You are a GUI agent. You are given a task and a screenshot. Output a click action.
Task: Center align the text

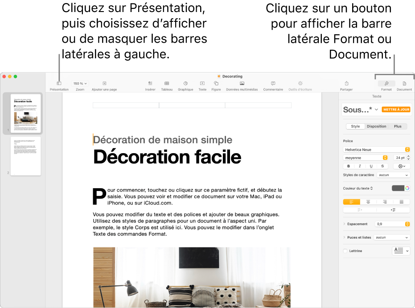pos(368,202)
